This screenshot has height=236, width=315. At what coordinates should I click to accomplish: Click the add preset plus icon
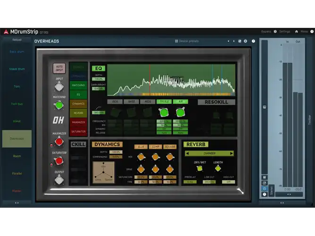246,41
